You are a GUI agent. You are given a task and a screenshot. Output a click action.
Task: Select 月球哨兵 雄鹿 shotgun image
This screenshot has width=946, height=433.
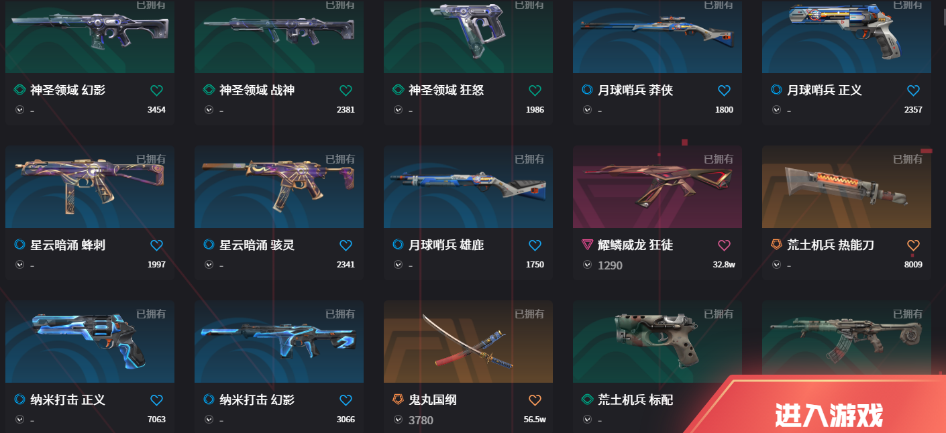pyautogui.click(x=468, y=187)
